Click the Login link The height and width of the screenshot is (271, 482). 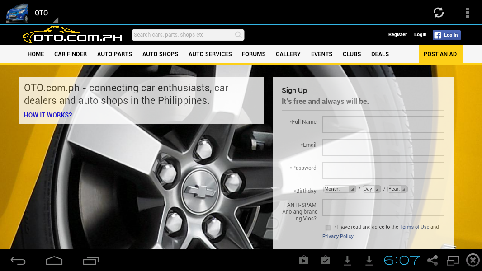(x=420, y=34)
